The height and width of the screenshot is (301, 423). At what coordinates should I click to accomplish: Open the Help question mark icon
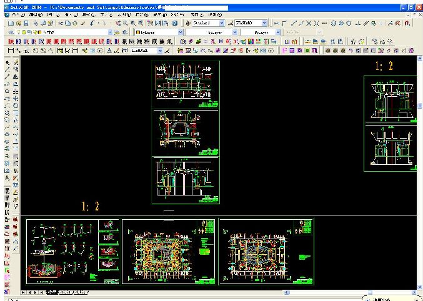pyautogui.click(x=175, y=24)
